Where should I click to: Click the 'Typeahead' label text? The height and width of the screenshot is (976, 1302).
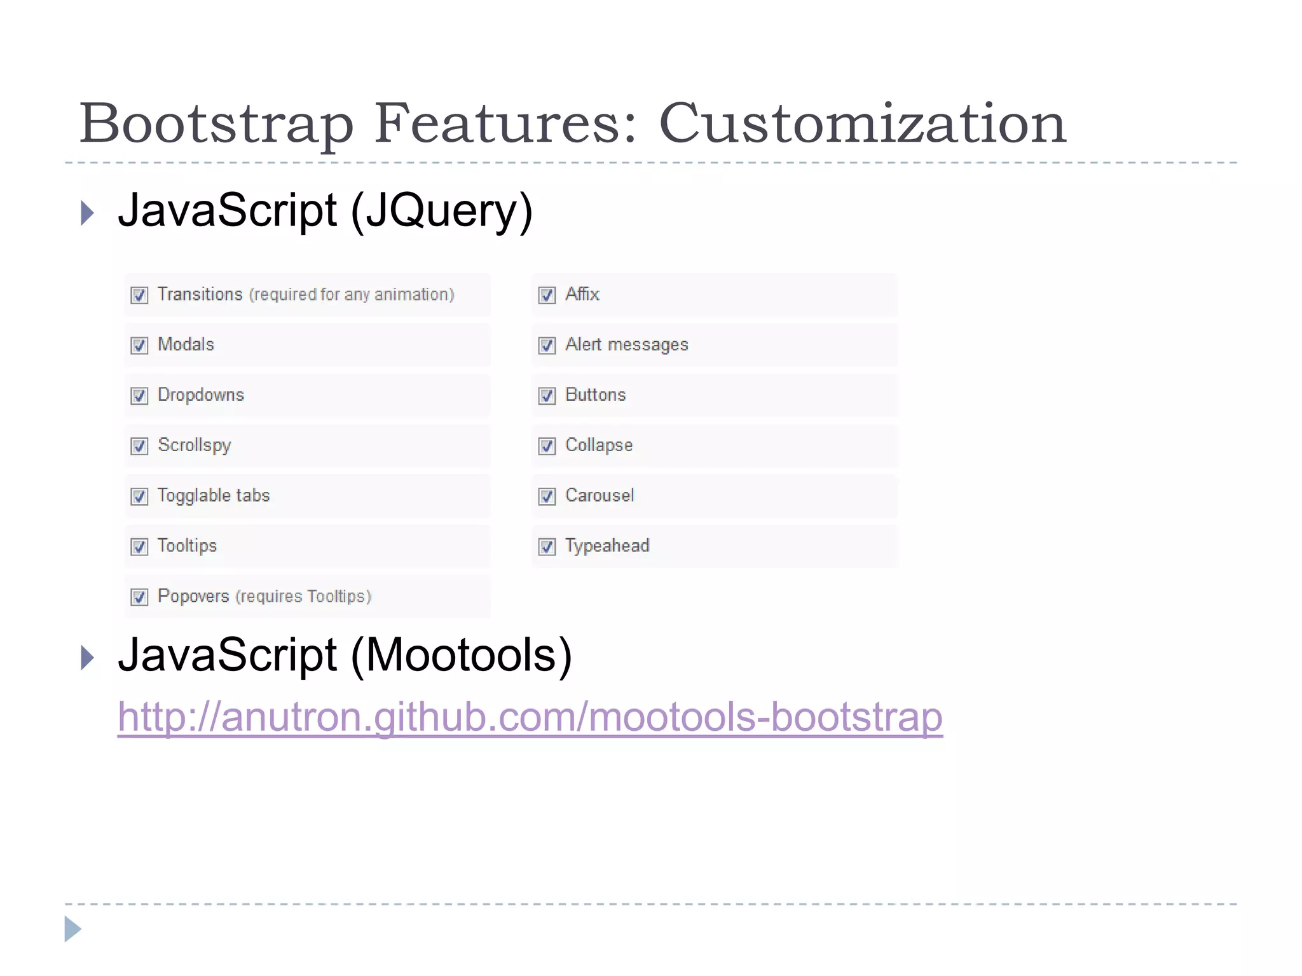click(607, 546)
